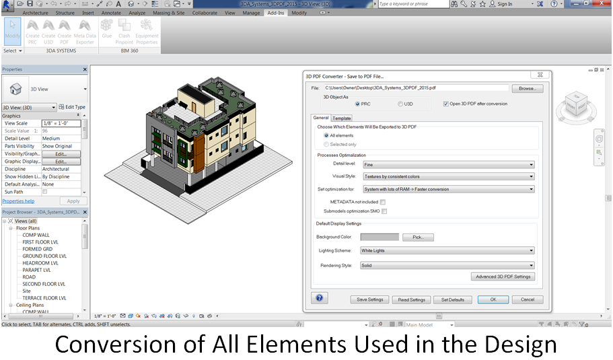
Task: Open the 3D View: {3D} selector dropdown
Action: tap(30, 108)
